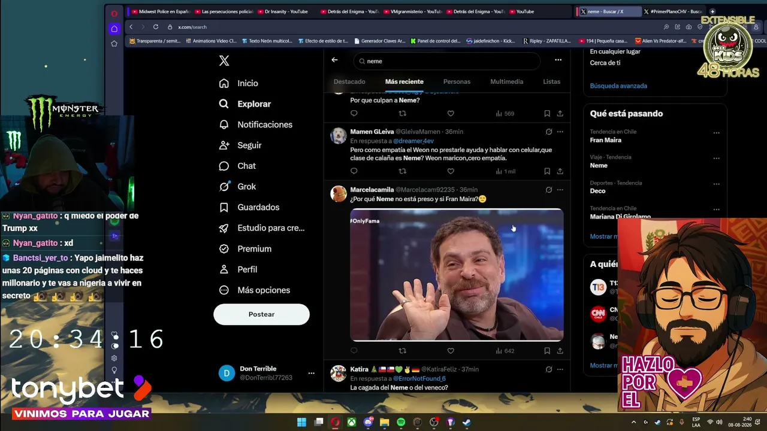
Task: Open Grok from the sidebar
Action: point(237,186)
